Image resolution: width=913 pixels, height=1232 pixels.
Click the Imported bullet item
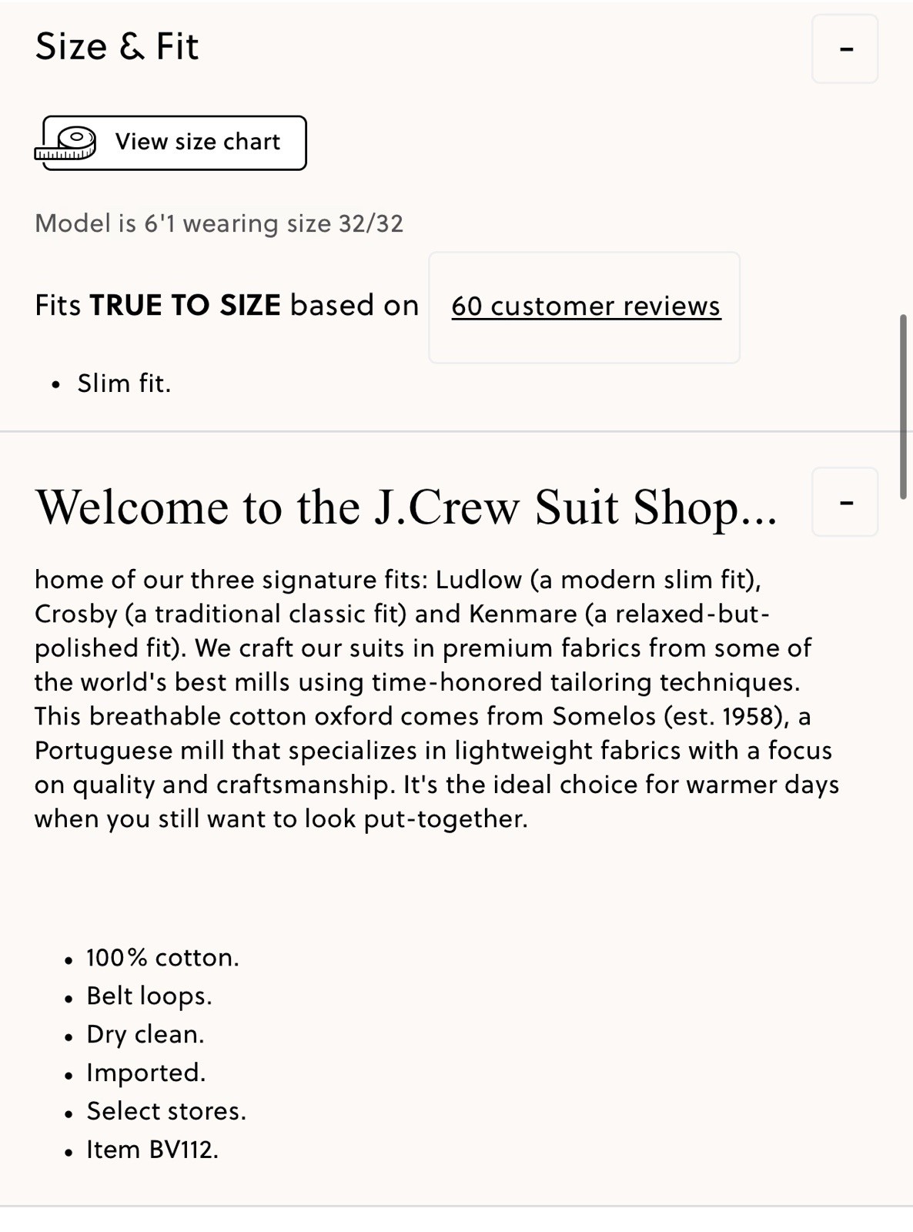click(145, 1073)
